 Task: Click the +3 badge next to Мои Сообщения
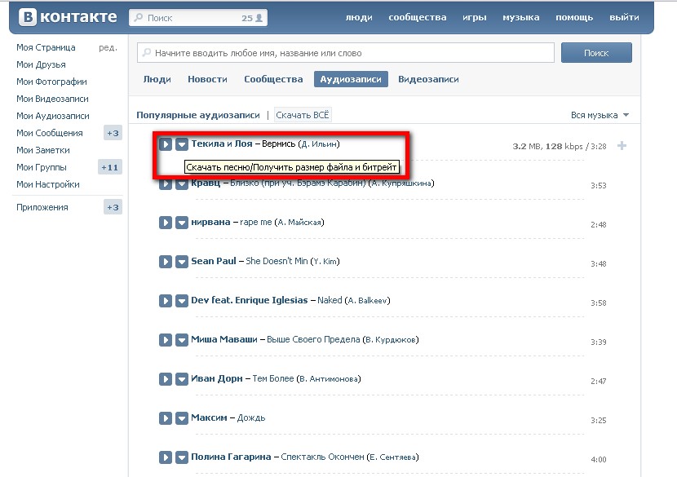point(113,133)
